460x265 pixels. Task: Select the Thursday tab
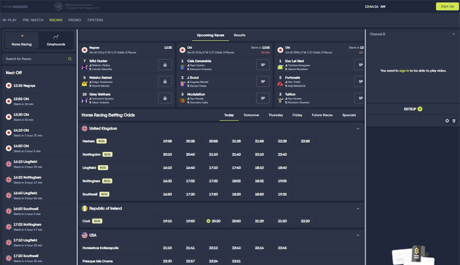(276, 115)
